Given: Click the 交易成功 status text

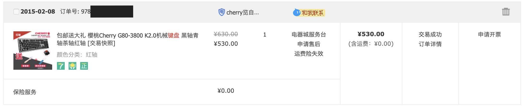Looking at the screenshot, I should coord(430,34).
